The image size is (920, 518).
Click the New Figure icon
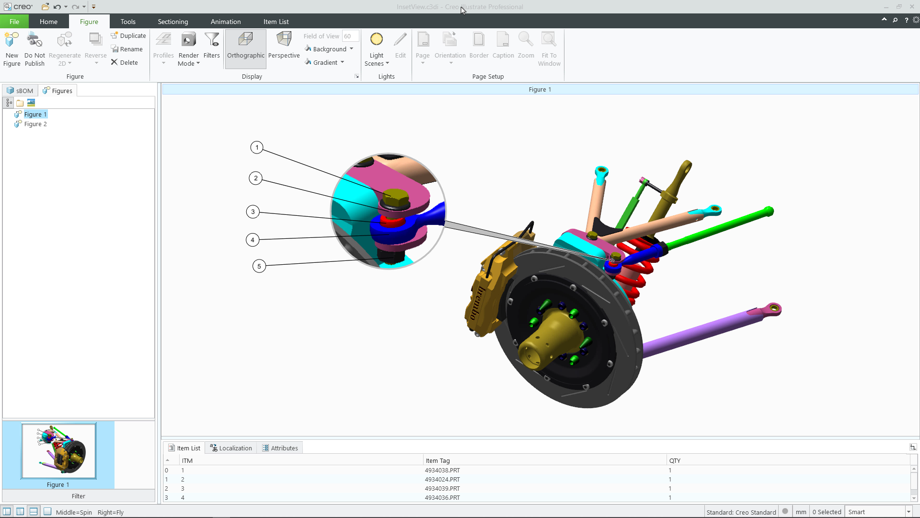coord(11,49)
